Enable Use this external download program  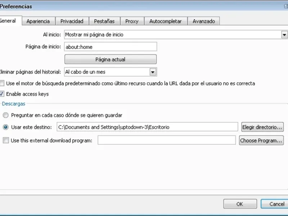6,140
